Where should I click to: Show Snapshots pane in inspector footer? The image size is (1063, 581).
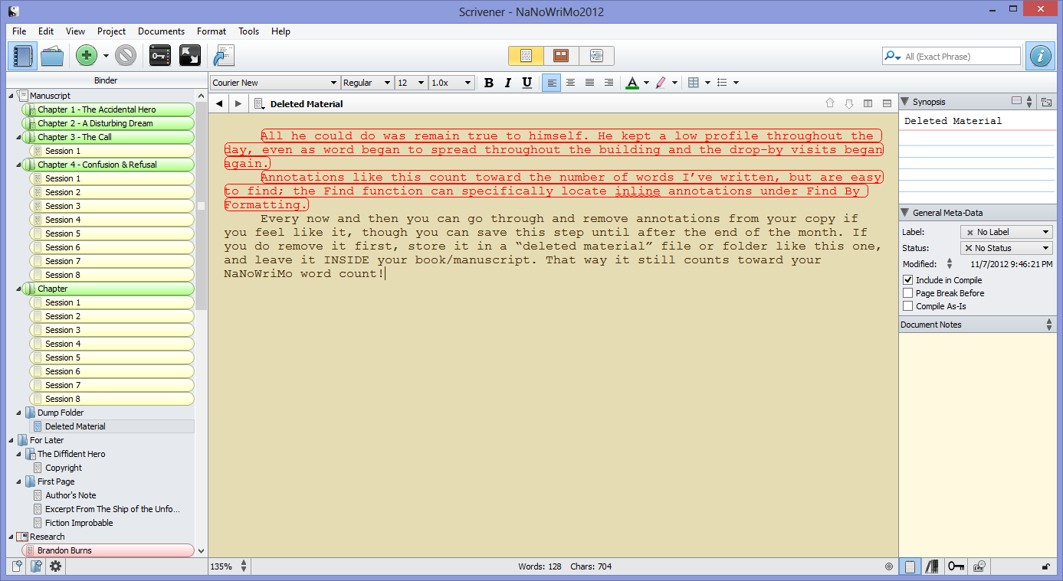(x=979, y=566)
